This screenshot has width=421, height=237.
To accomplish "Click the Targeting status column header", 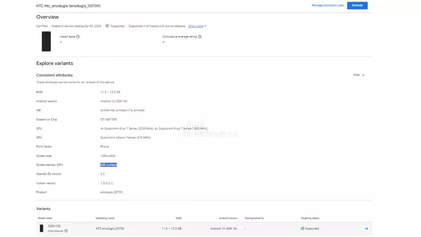I will tap(310, 218).
